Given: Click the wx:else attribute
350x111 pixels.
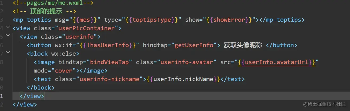Looking at the screenshot, I should [x=64, y=54].
